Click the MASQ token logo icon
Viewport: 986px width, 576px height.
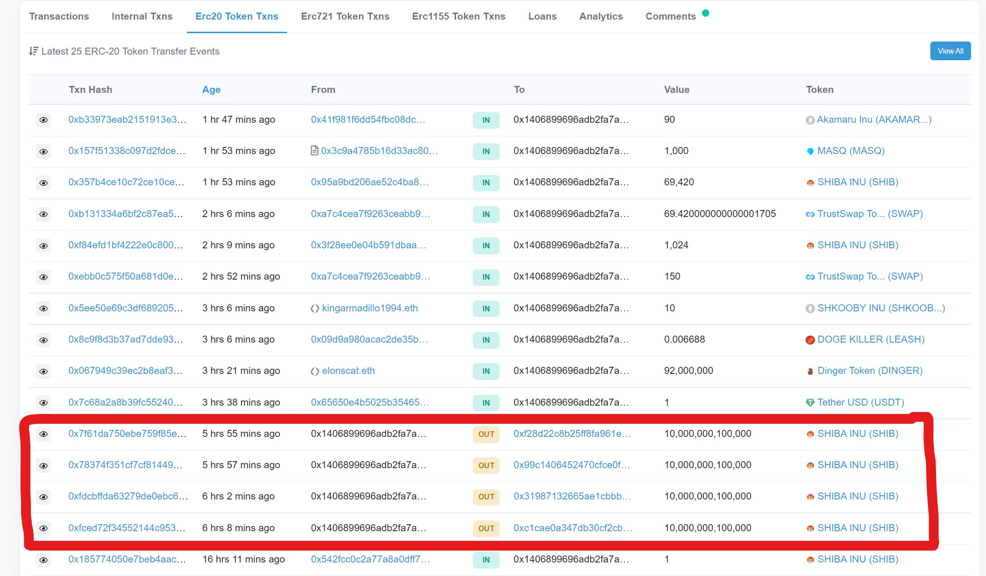click(810, 151)
